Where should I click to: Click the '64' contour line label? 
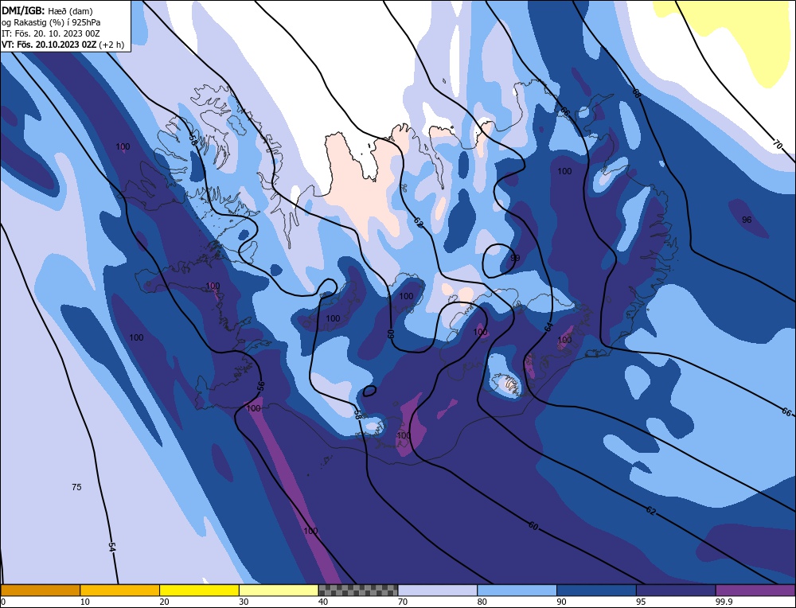(x=548, y=327)
